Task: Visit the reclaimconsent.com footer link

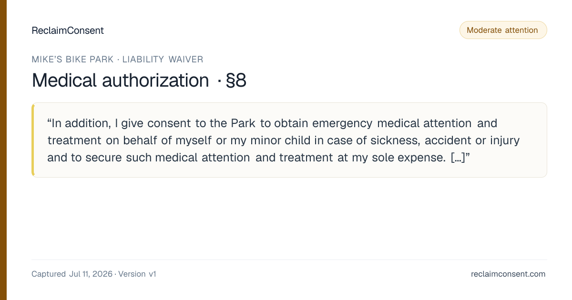Action: tap(508, 274)
